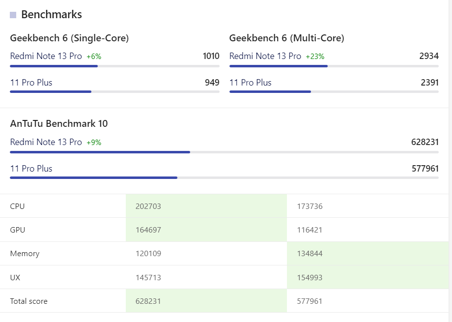Viewport: 452px width, 322px height.
Task: Click the Geekbench 6 (Single-Core) heading
Action: click(x=69, y=38)
